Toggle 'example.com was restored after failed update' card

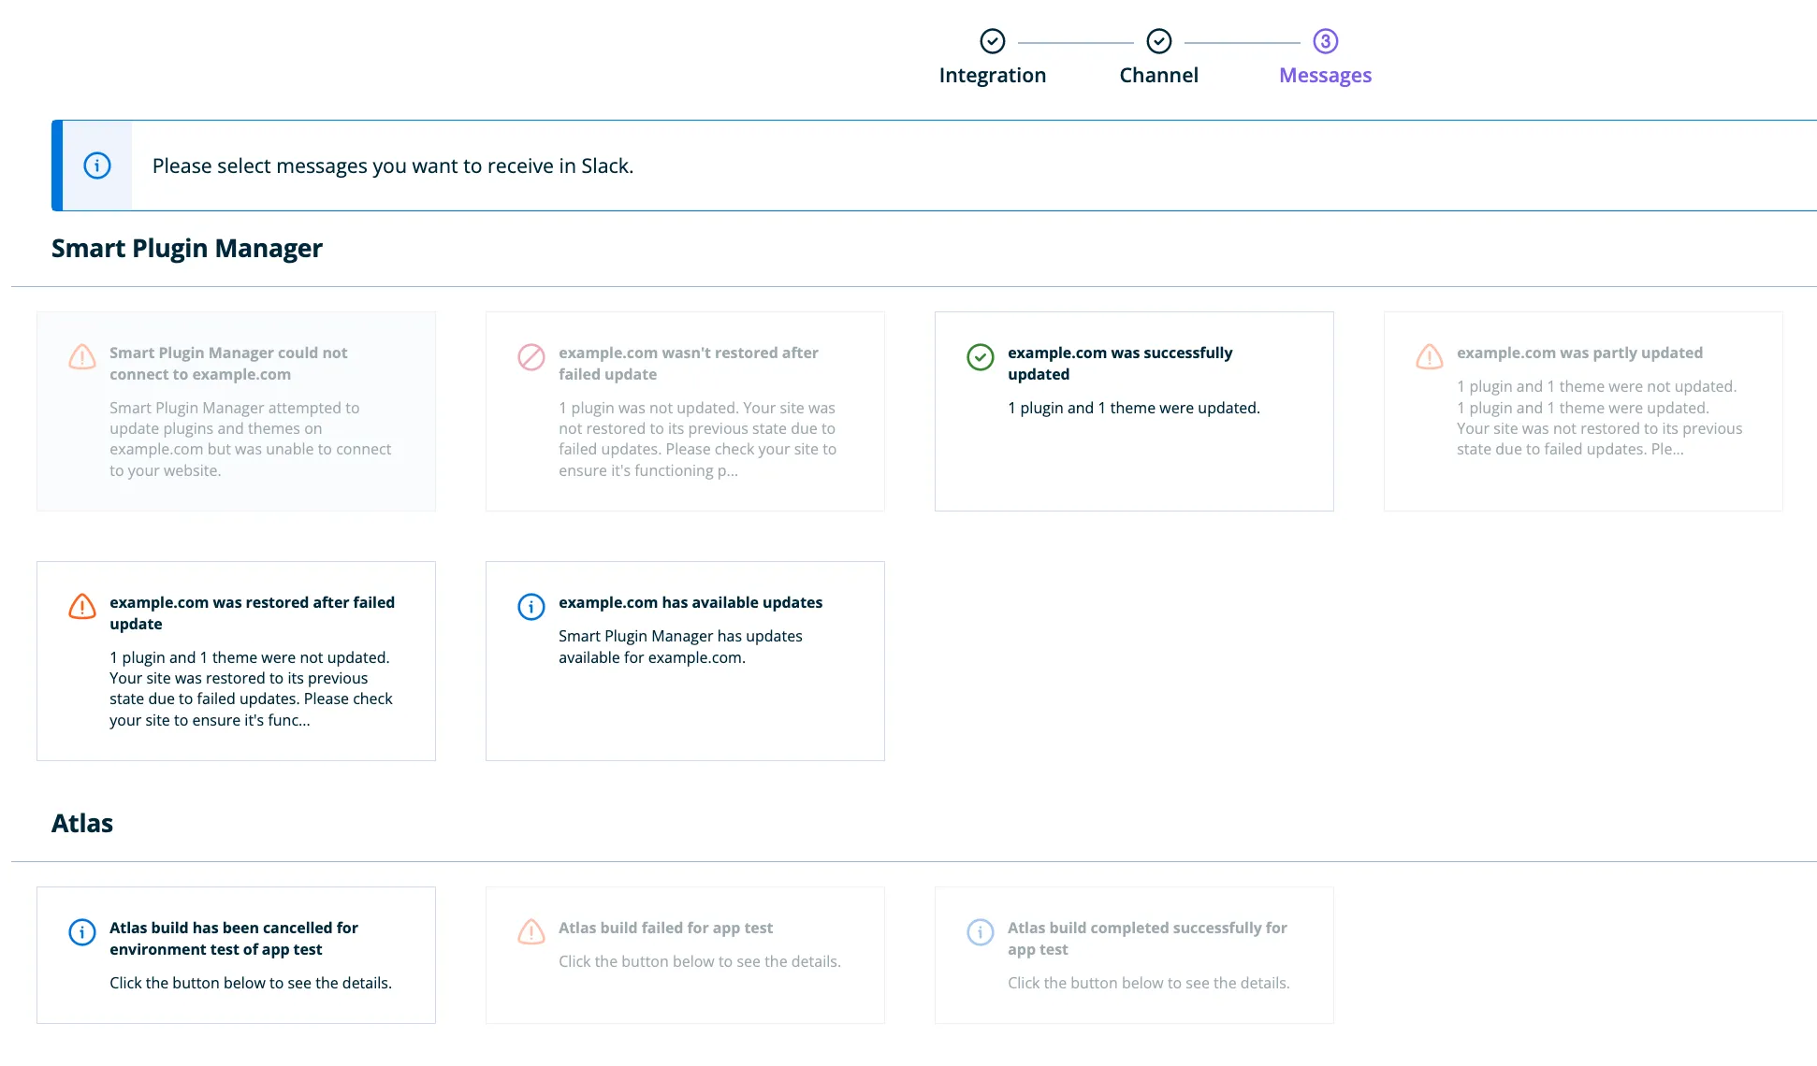point(235,661)
